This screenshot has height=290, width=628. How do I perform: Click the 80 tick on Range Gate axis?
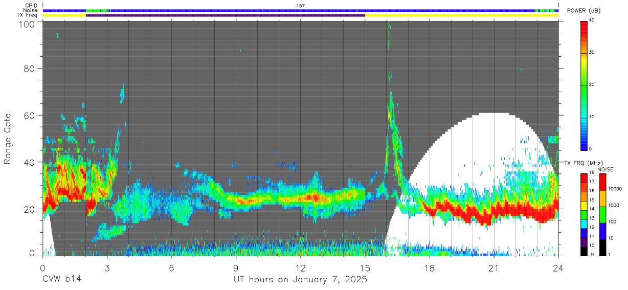pos(29,69)
